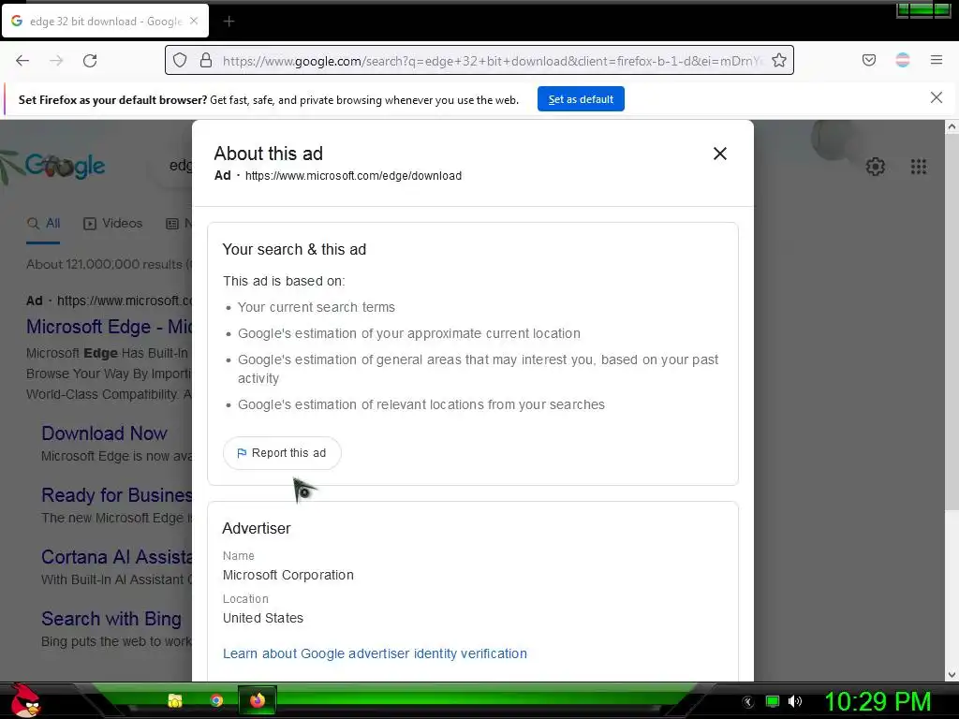The image size is (959, 719).
Task: Save the page to Pocket
Action: [868, 60]
